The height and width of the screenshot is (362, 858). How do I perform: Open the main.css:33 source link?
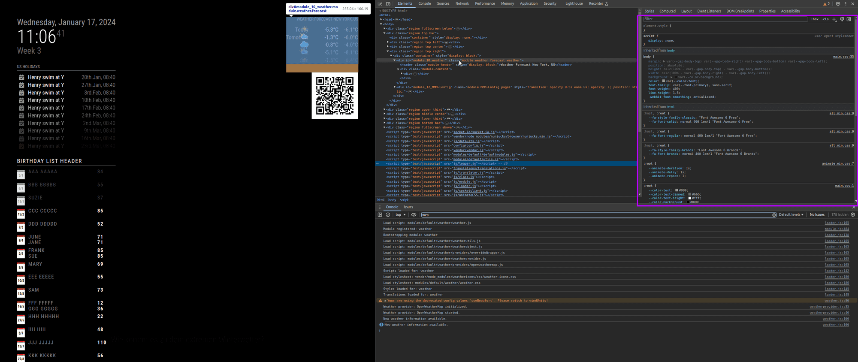[x=843, y=57]
